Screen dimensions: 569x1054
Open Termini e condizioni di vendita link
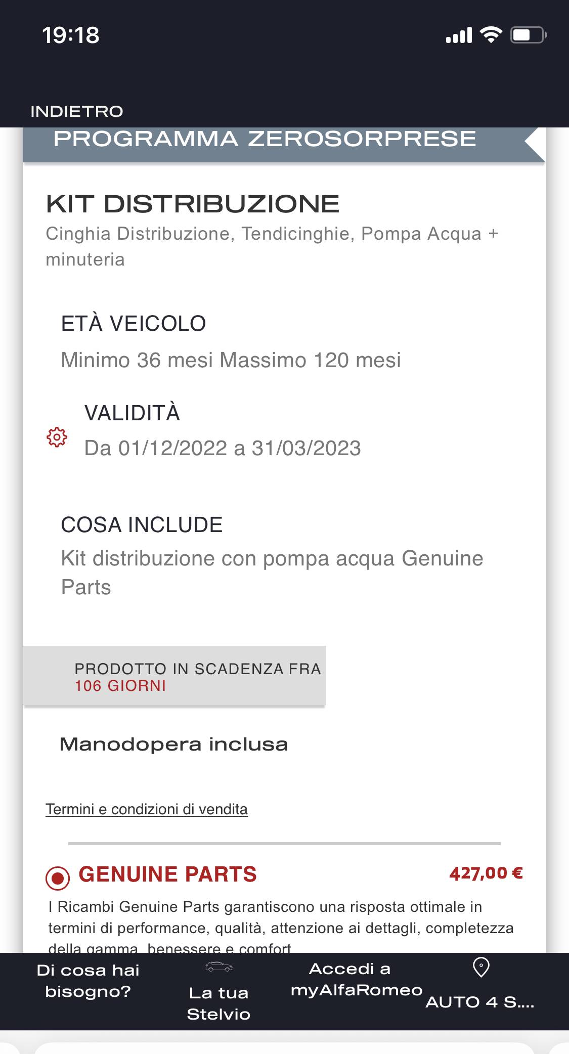coord(147,809)
